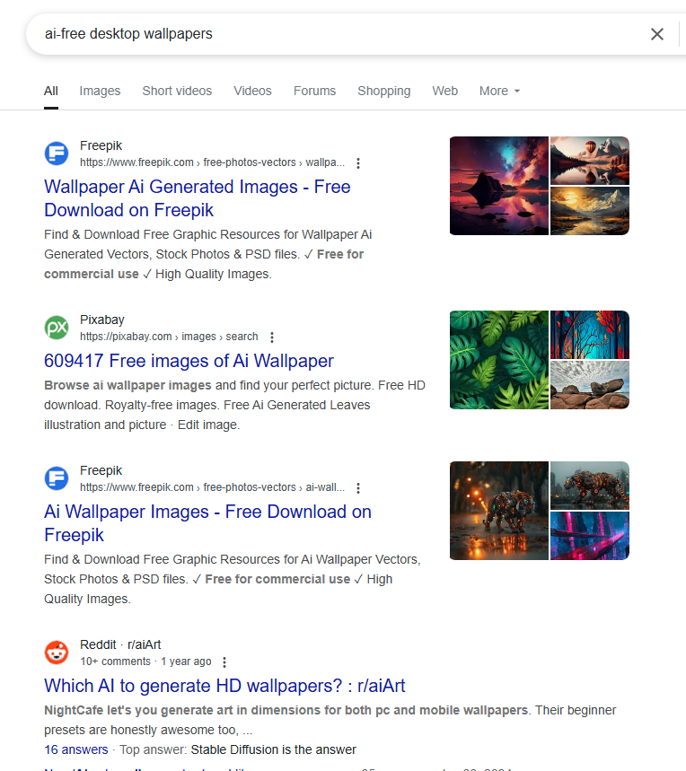Click the Freepik favicon of the first result
The height and width of the screenshot is (771, 686).
(x=57, y=153)
